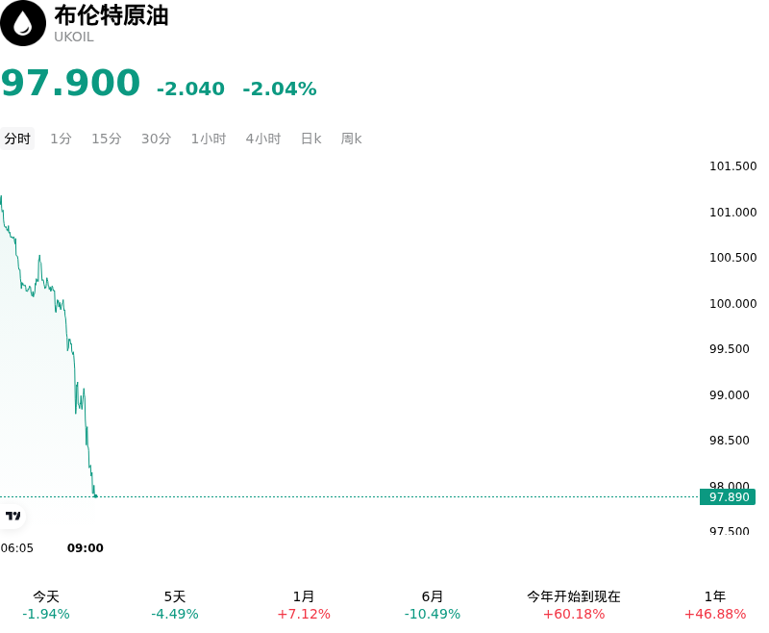Select the 分时 time-sharing tab
The width and height of the screenshot is (769, 633).
[17, 139]
